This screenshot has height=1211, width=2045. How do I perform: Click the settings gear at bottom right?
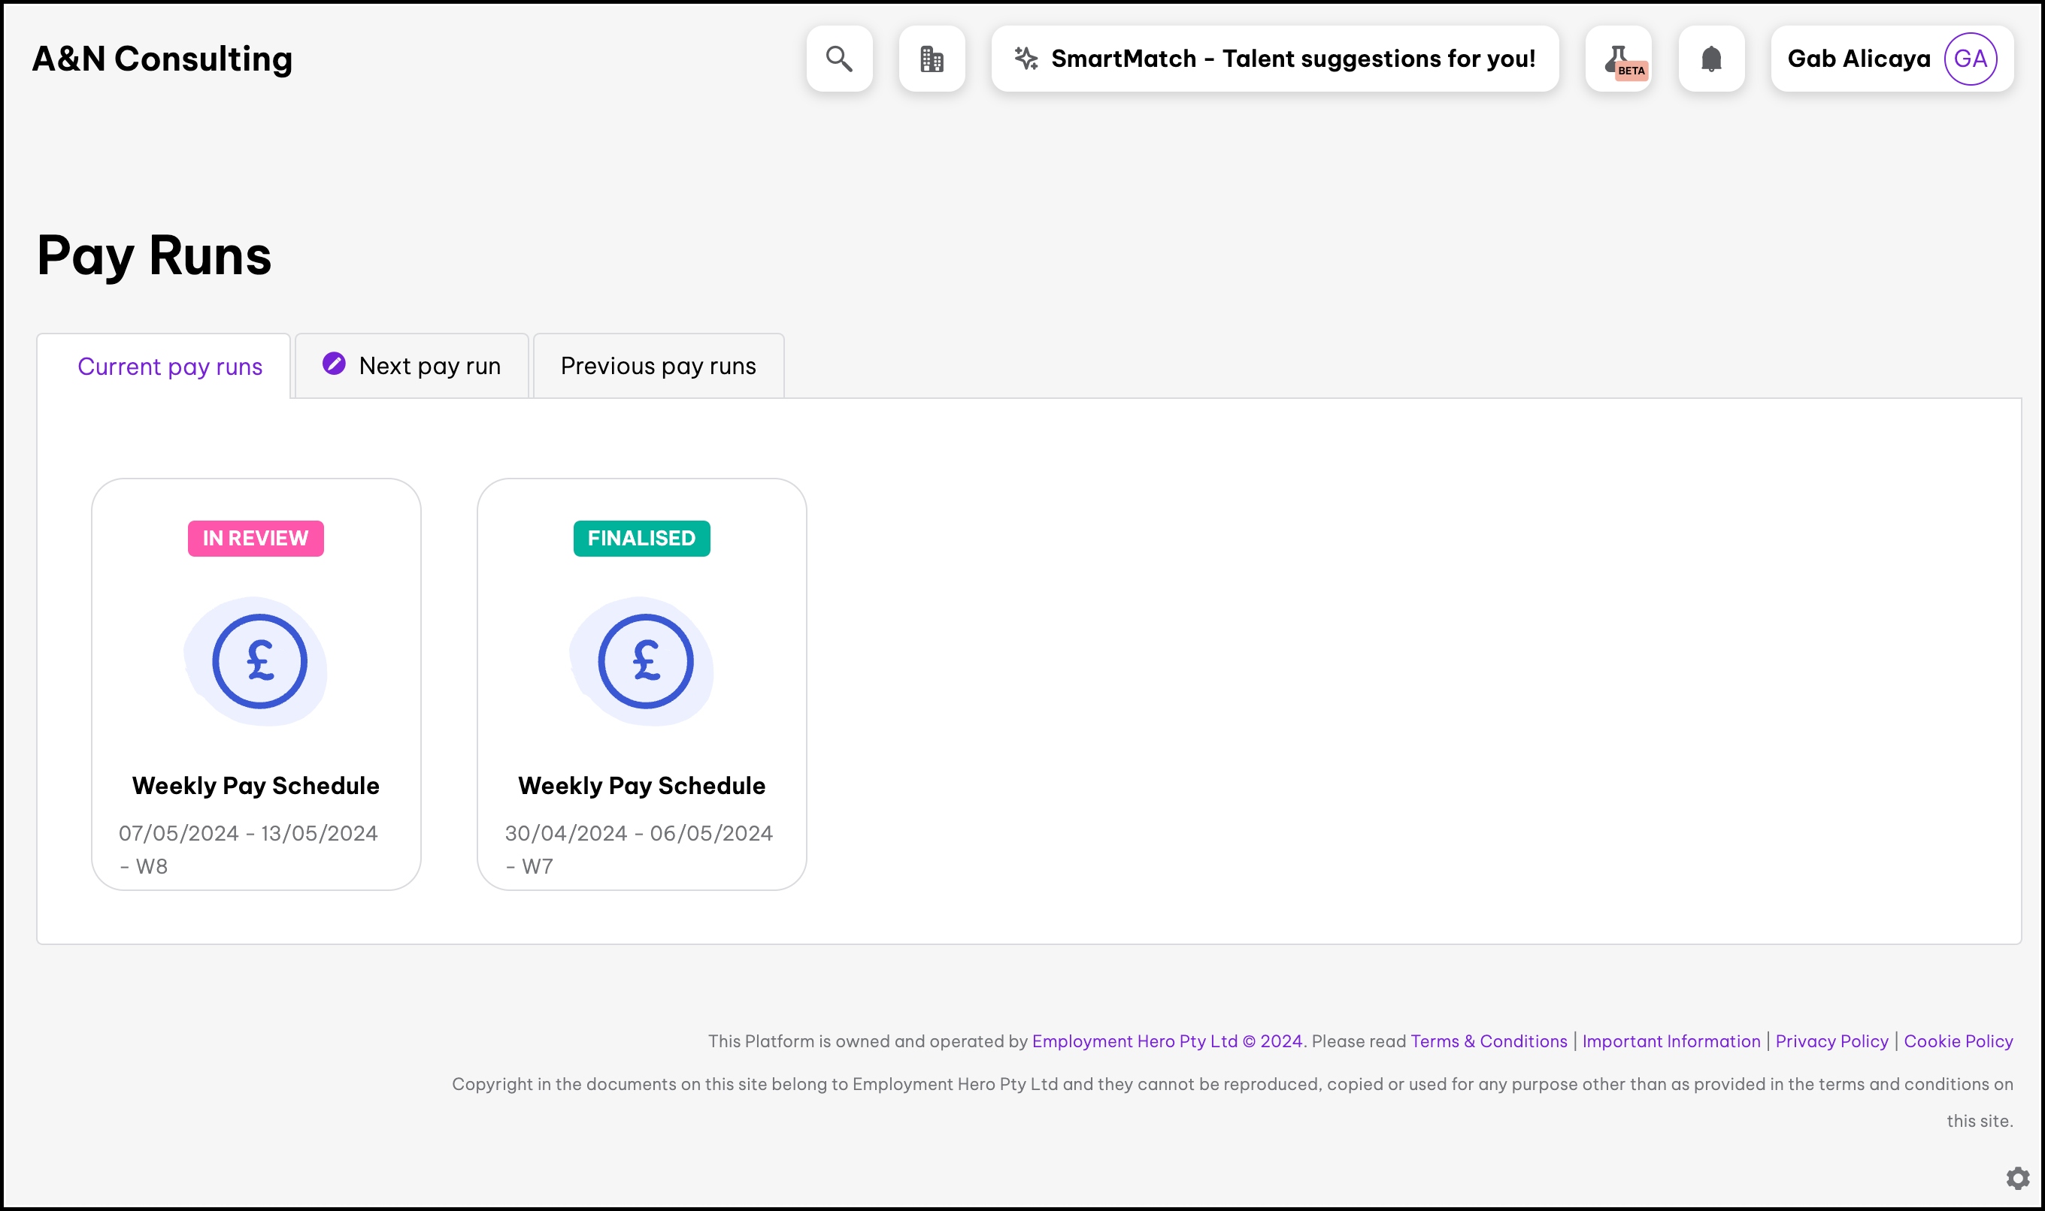coord(2017,1177)
